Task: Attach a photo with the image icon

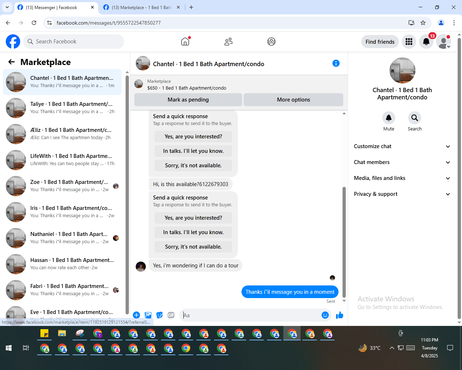Action: coord(148,315)
